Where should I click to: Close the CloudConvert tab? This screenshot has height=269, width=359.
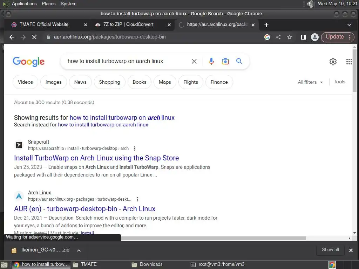click(x=169, y=25)
